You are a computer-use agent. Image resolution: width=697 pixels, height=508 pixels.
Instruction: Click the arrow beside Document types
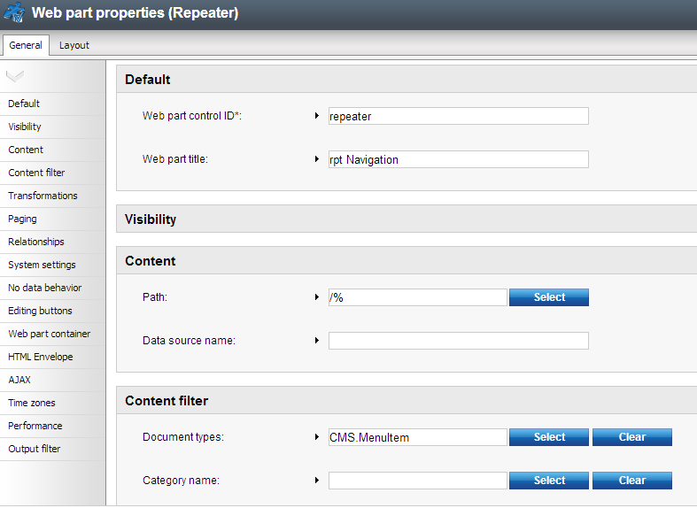point(316,437)
